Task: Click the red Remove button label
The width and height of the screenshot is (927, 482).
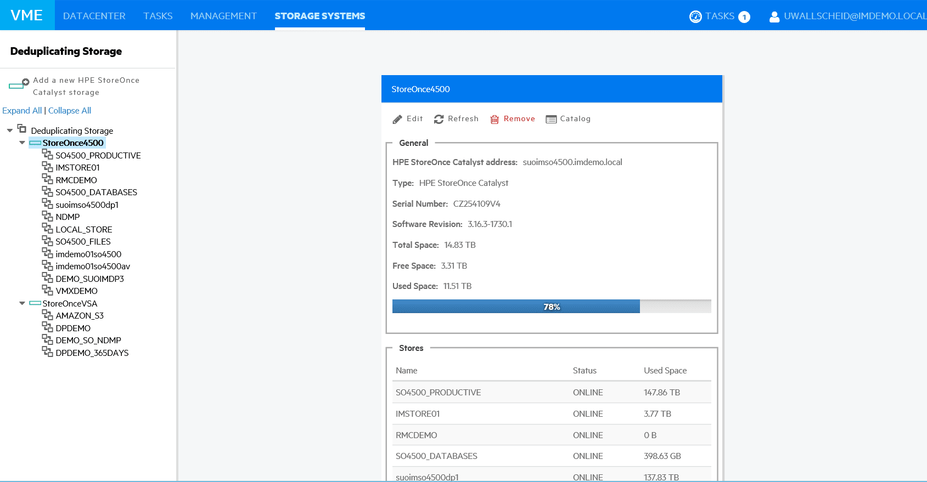Action: coord(519,118)
